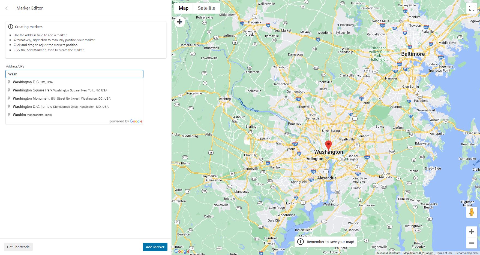480x255 pixels.
Task: Click inside the Address/GPS field
Action: click(x=74, y=74)
